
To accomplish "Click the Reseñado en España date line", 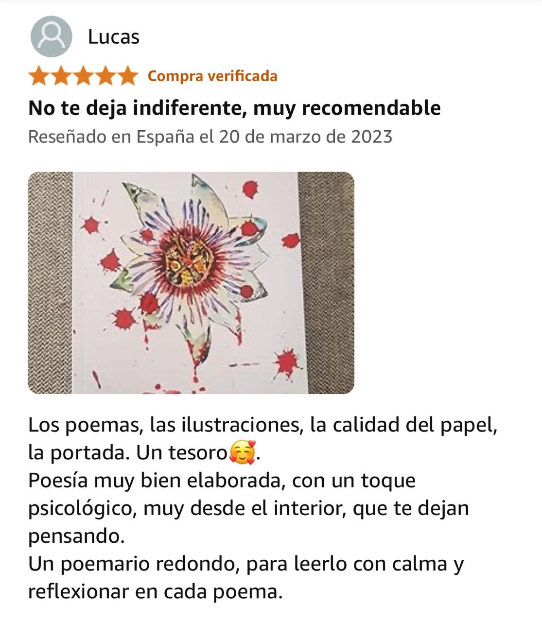I will point(210,137).
